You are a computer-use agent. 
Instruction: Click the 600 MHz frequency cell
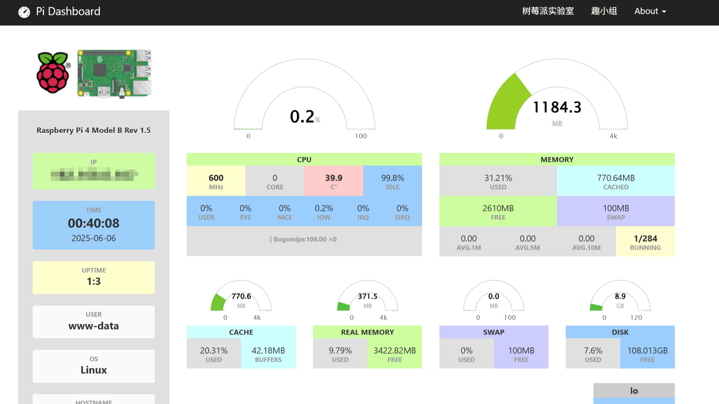pos(216,181)
